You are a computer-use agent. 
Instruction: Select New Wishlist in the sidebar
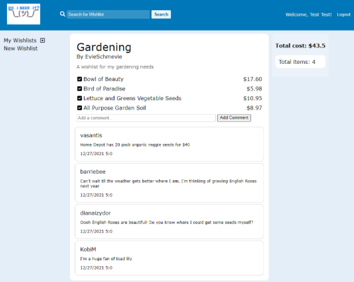(x=21, y=49)
